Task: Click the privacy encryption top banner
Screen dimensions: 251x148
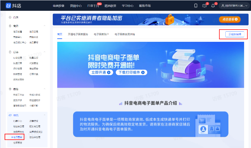Action: 150,20
